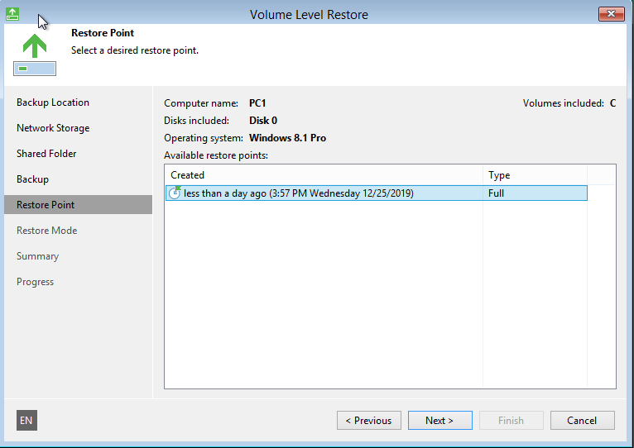634x448 pixels.
Task: Sort restore points by Type column
Action: point(535,175)
